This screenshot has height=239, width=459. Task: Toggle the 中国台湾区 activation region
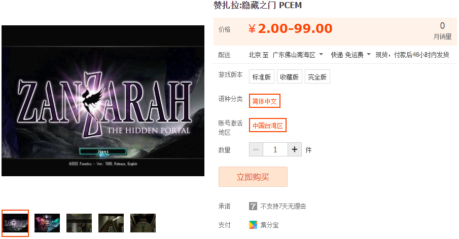(x=268, y=125)
